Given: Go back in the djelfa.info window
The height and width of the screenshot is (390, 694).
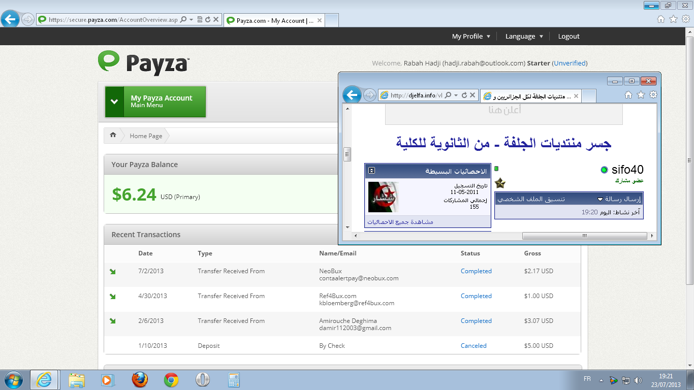Looking at the screenshot, I should (352, 95).
